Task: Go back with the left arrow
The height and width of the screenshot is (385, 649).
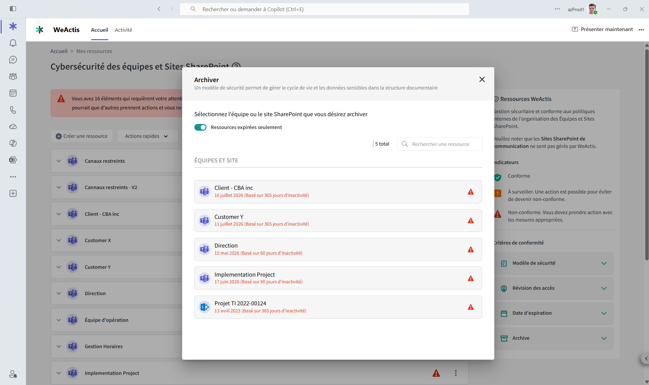Action: pyautogui.click(x=159, y=9)
